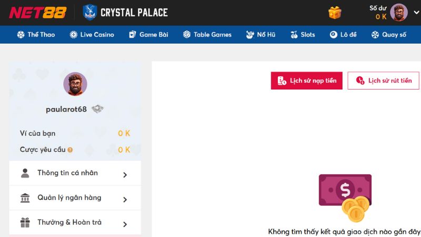This screenshot has width=421, height=237.
Task: Click the person icon for Thông tin cá nhân
Action: coord(25,173)
